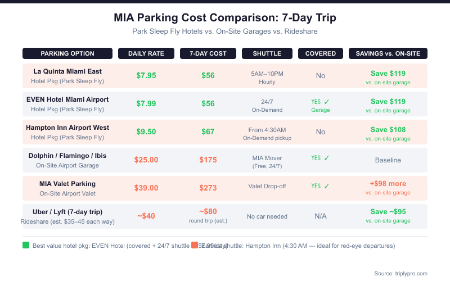The image size is (450, 281).
Task: Click the SAVINGS vs. ON-SITE header
Action: coord(388,53)
